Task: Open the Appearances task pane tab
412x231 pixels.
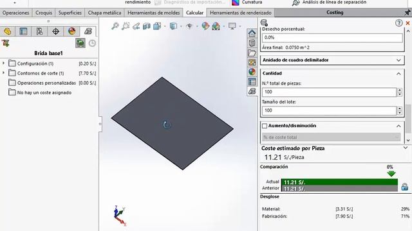Action: [x=252, y=72]
